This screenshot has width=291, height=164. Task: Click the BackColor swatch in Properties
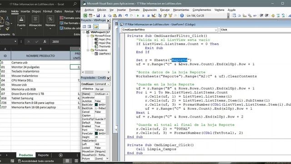(96, 105)
